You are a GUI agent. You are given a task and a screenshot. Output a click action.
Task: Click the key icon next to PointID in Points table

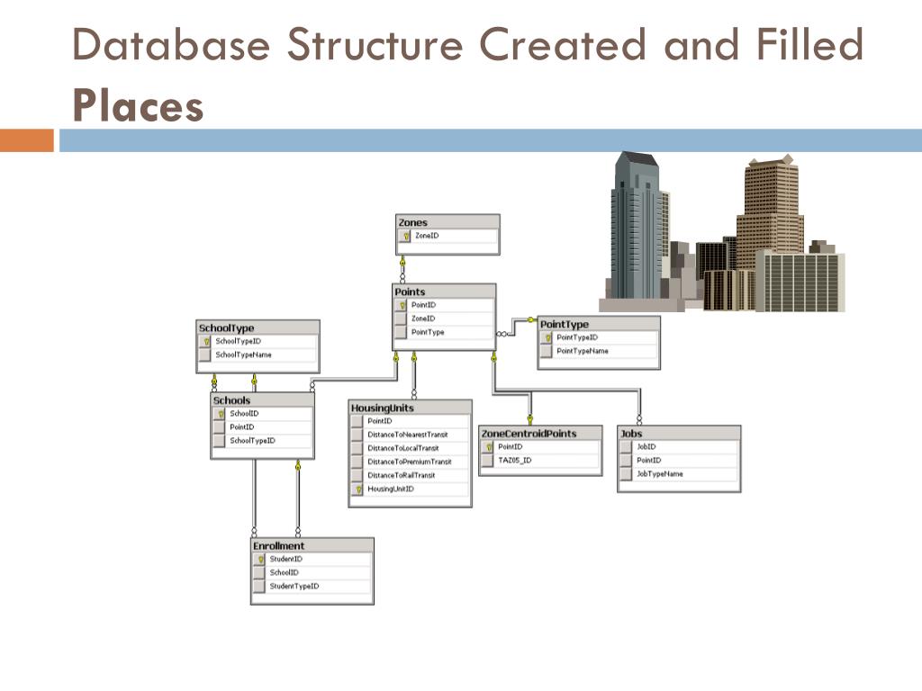tap(402, 306)
